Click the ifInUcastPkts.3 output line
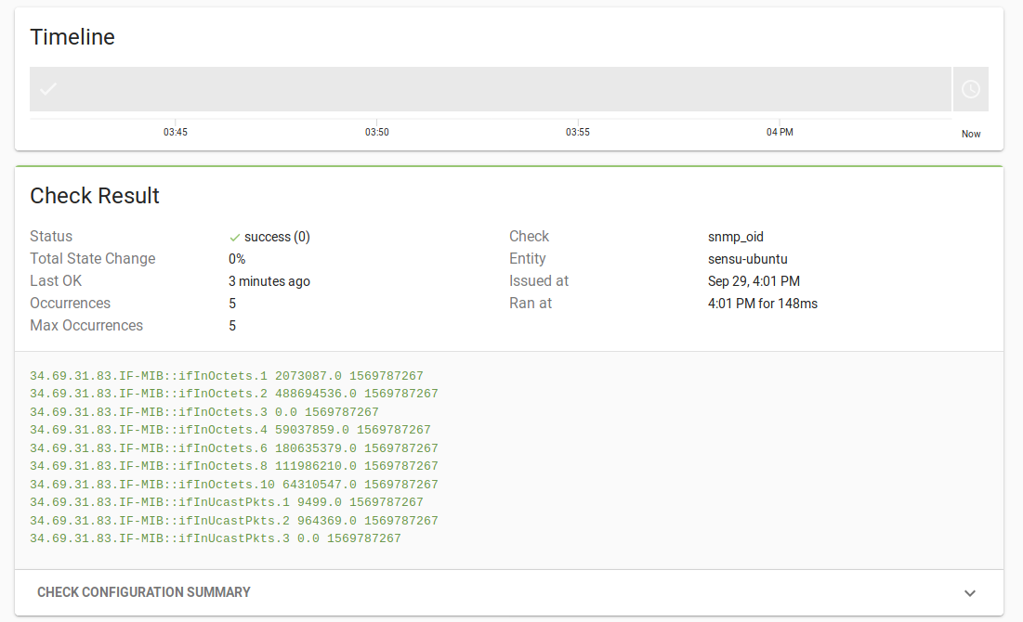Image resolution: width=1023 pixels, height=622 pixels. click(x=216, y=538)
